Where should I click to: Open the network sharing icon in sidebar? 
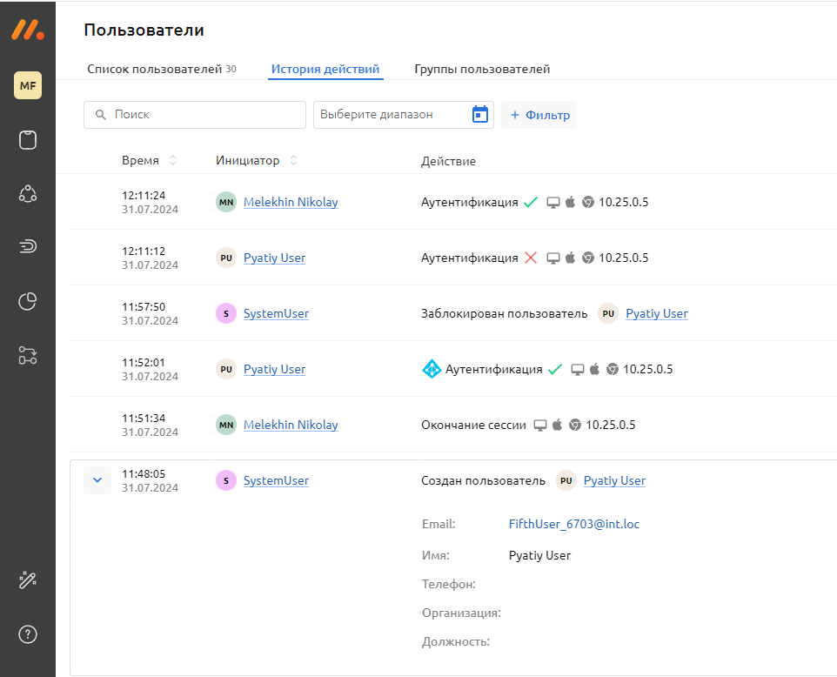(27, 193)
